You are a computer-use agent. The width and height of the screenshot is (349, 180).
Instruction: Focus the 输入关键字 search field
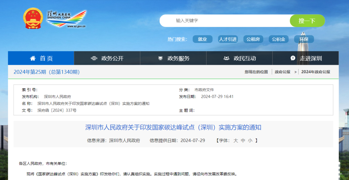pyautogui.click(x=225, y=21)
